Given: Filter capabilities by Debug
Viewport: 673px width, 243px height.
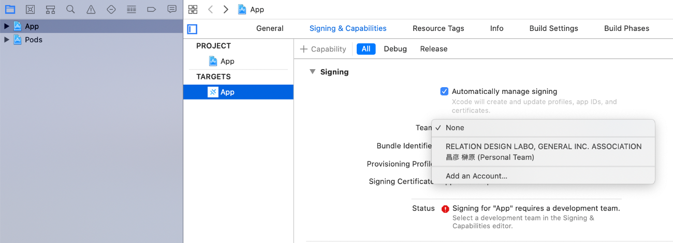Looking at the screenshot, I should pos(396,49).
